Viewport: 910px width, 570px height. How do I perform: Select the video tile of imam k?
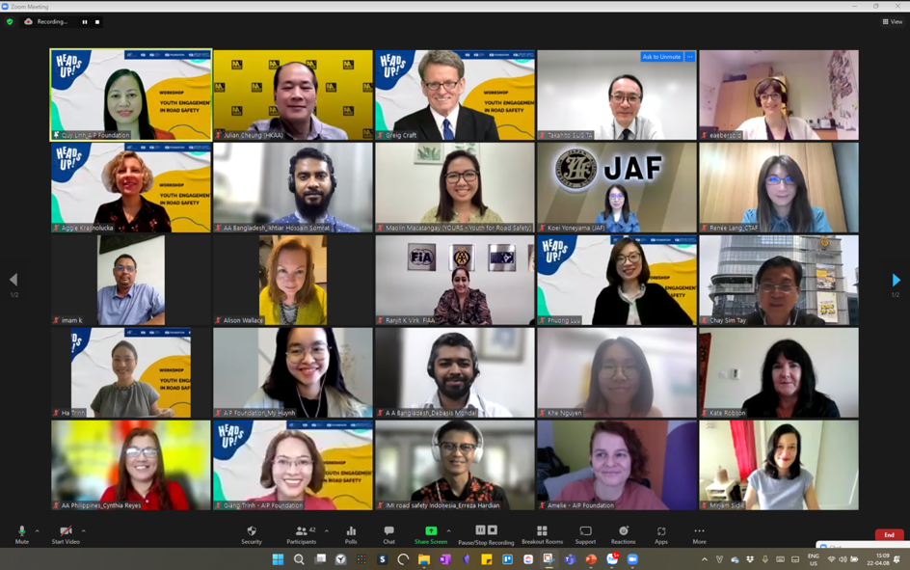pos(131,280)
